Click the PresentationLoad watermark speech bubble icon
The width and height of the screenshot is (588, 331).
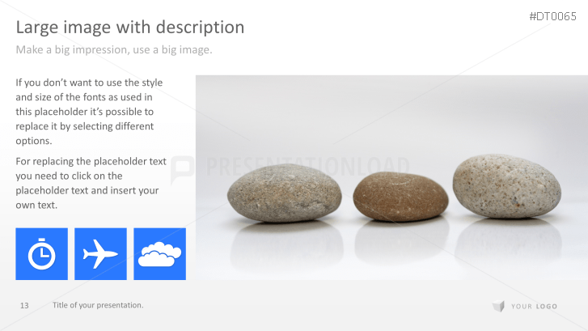point(182,170)
